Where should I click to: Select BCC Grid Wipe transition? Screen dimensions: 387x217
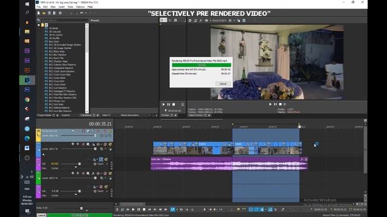coord(56,104)
